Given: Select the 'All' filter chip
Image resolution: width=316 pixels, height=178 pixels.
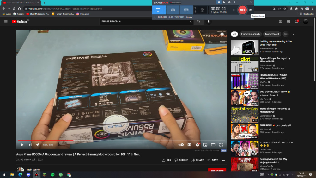Looking at the screenshot, I should tap(234, 34).
